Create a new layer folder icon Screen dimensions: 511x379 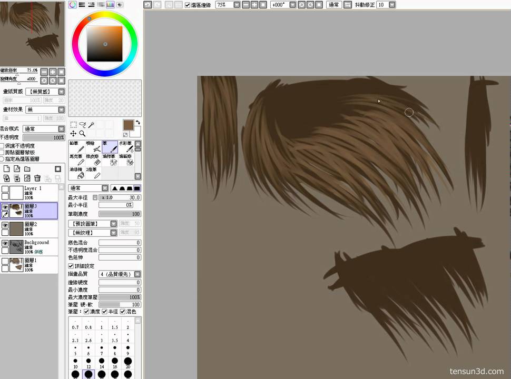[x=27, y=168]
